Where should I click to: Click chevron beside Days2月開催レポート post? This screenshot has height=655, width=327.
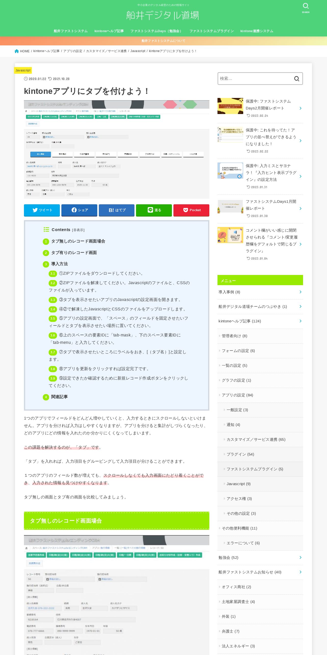[301, 108]
